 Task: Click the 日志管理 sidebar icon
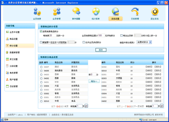7,86
